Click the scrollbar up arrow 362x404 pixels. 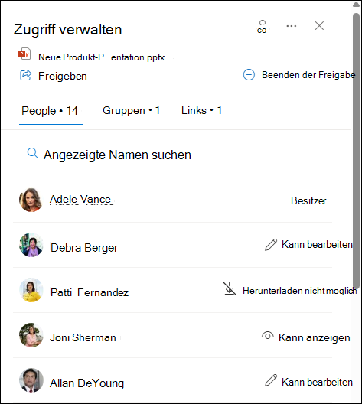click(357, 4)
